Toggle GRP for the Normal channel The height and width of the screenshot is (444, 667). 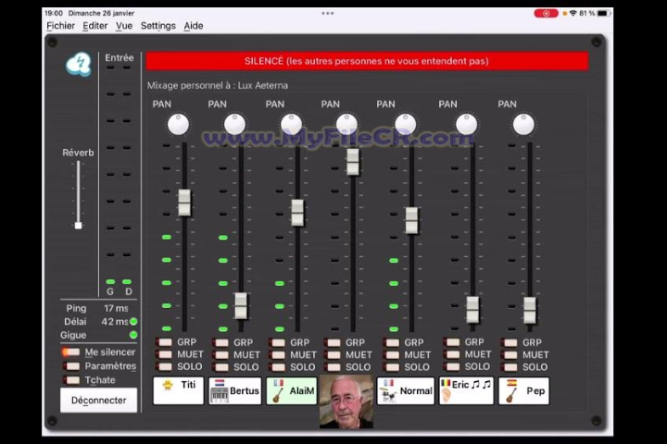392,342
